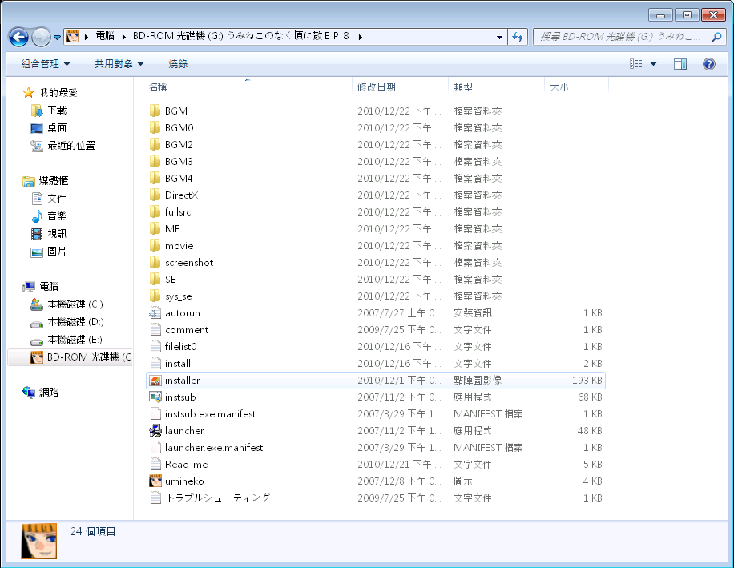The height and width of the screenshot is (568, 734).
Task: Open the 音樂 library
Action: (x=49, y=216)
